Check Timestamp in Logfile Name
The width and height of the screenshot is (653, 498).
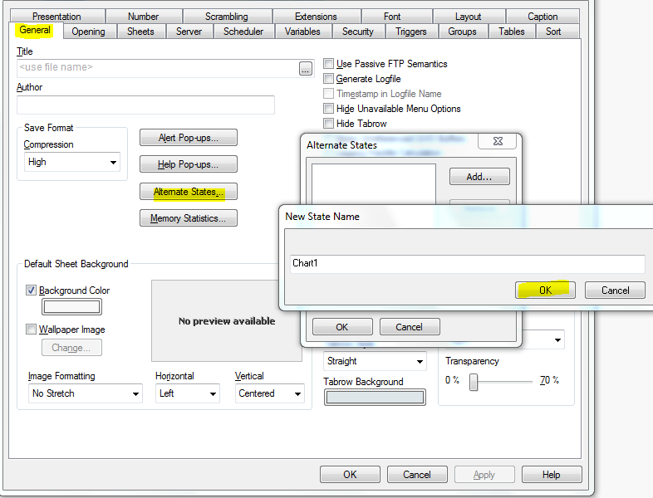pyautogui.click(x=329, y=94)
